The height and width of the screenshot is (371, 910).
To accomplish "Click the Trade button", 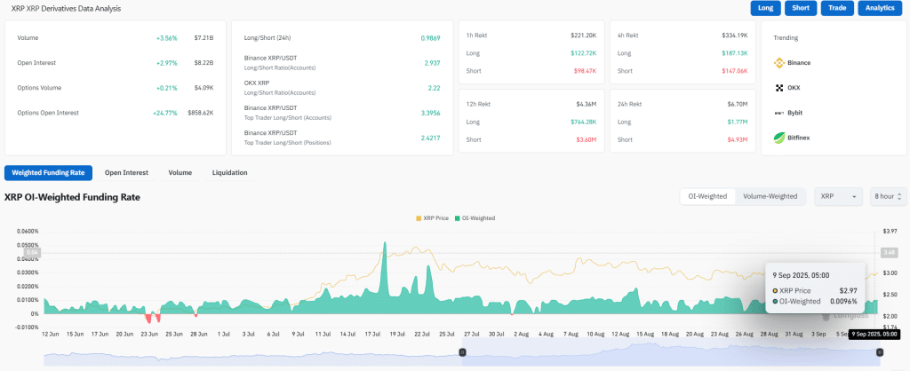I will click(837, 8).
